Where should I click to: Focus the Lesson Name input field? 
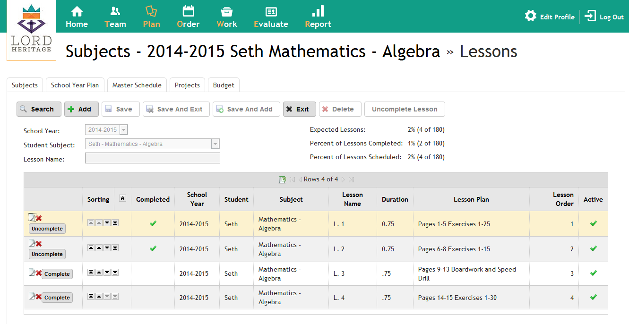[x=152, y=158]
